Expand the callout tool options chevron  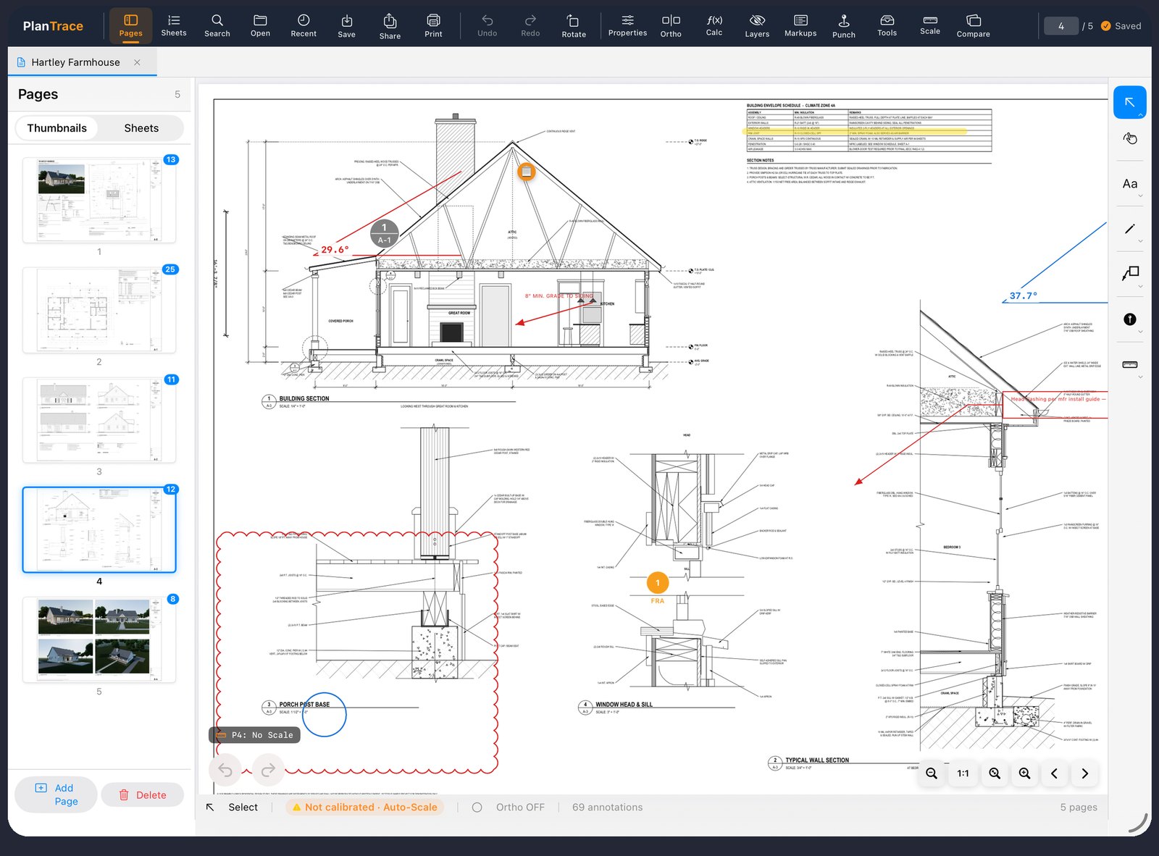[1140, 287]
